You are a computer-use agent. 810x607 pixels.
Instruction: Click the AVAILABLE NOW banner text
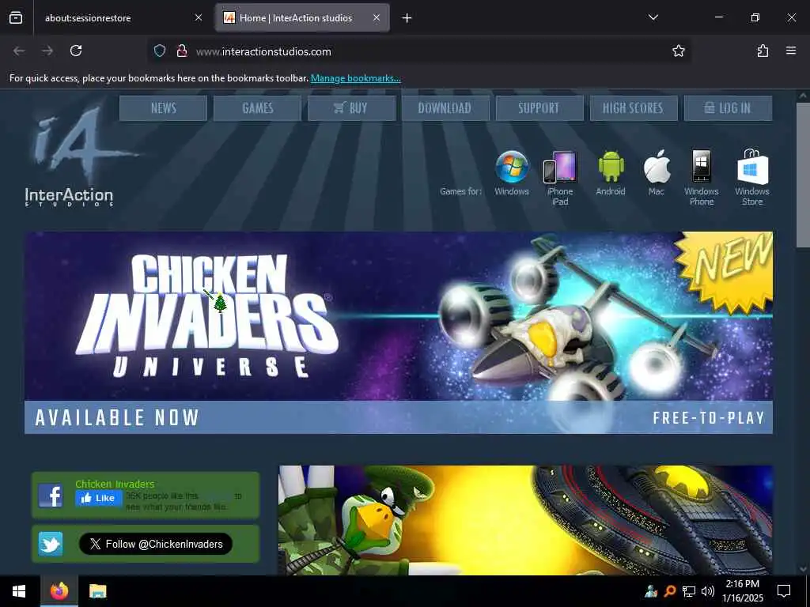[117, 417]
